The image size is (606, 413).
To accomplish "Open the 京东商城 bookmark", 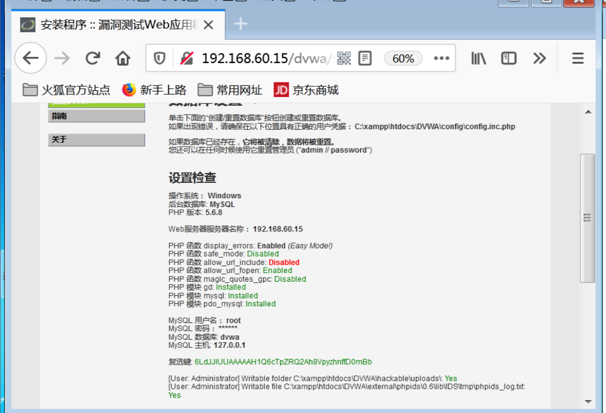I will point(306,90).
